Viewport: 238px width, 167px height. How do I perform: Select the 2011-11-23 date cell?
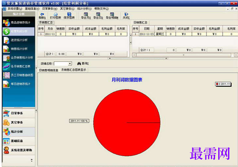pyautogui.click(x=147, y=34)
